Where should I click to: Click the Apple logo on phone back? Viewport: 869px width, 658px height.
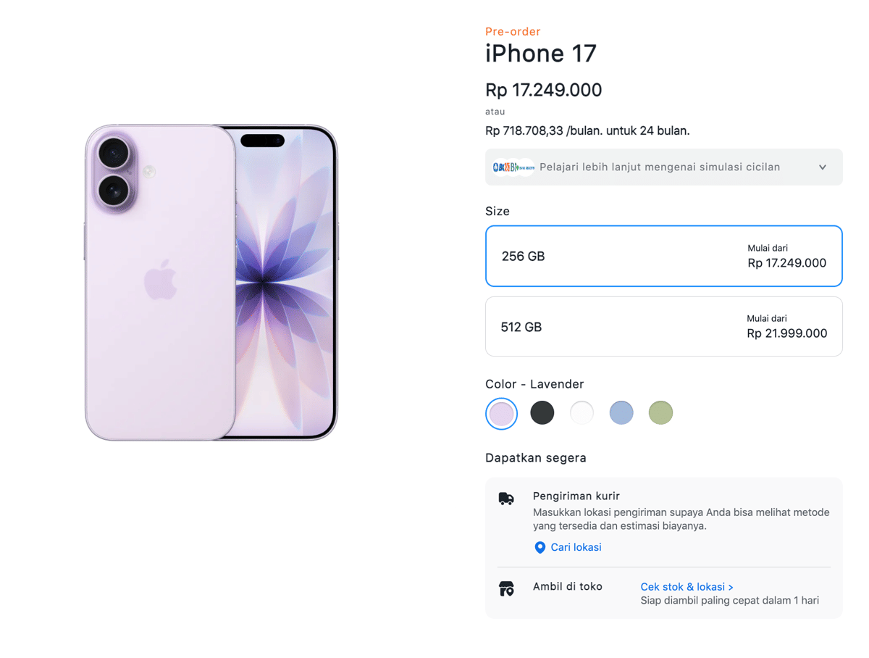point(161,279)
